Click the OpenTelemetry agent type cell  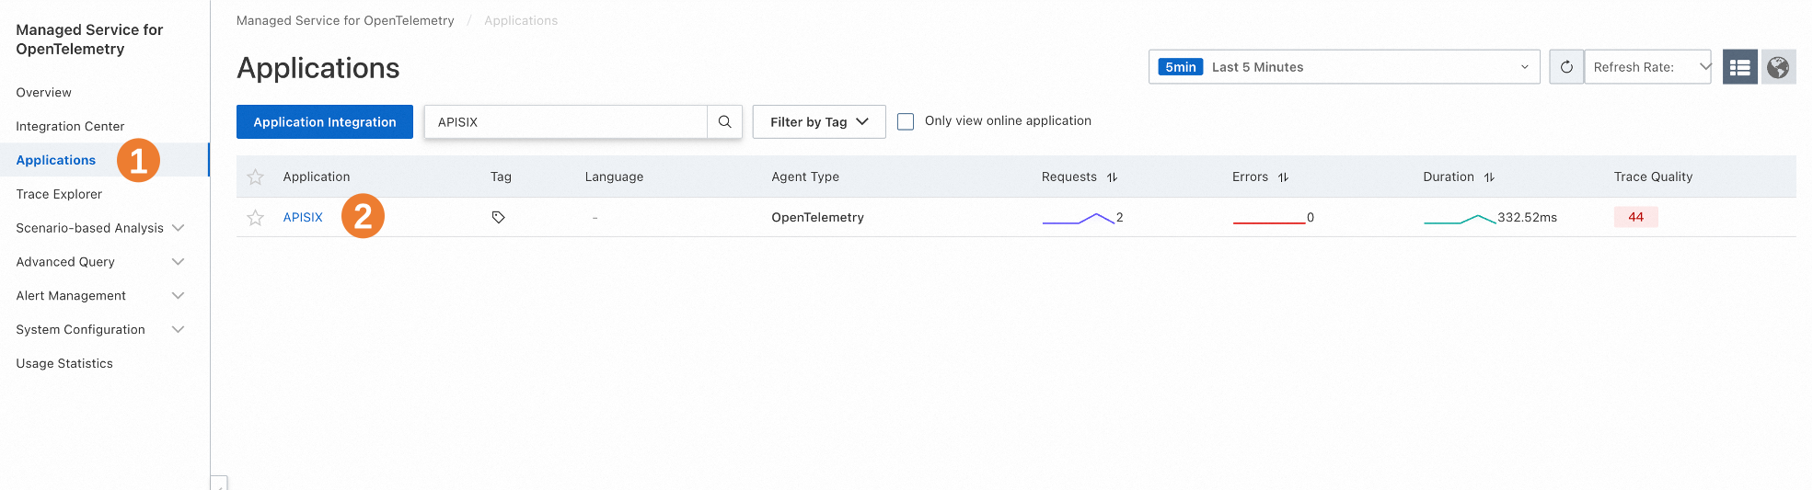(x=817, y=218)
